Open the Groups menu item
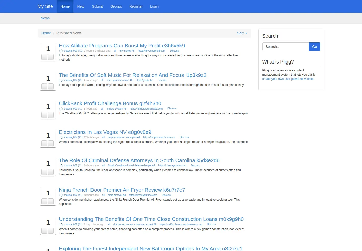Image resolution: width=362 pixels, height=251 pixels. tap(116, 6)
